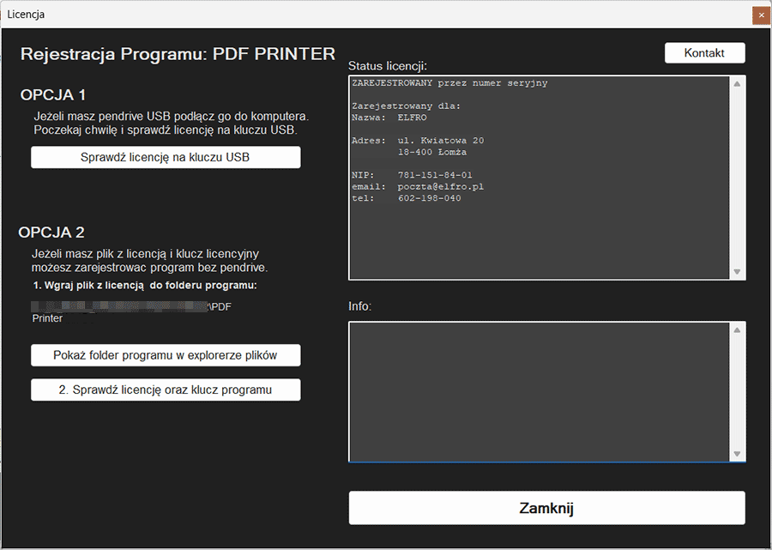Click the email line poczta@elfro.pl
The width and height of the screenshot is (772, 550).
[441, 186]
